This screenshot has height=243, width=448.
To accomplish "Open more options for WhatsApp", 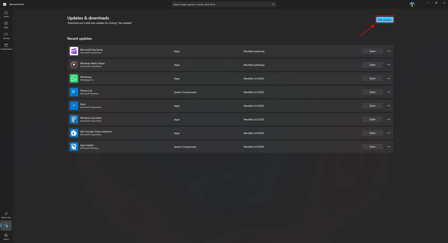I will (x=388, y=78).
